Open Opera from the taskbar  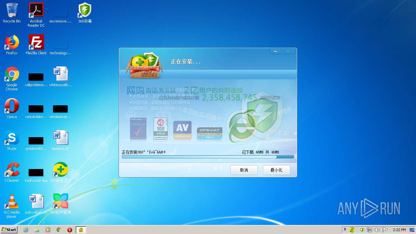click(70, 230)
